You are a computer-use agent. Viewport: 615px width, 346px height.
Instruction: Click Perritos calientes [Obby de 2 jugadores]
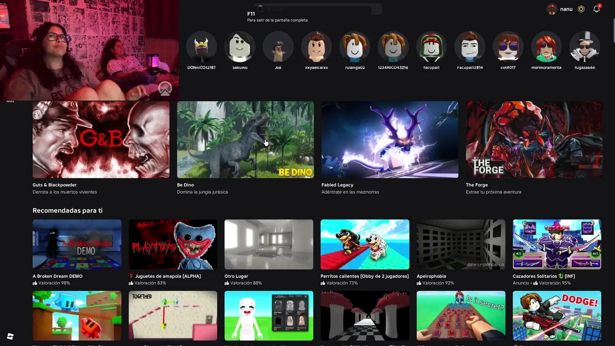365,276
